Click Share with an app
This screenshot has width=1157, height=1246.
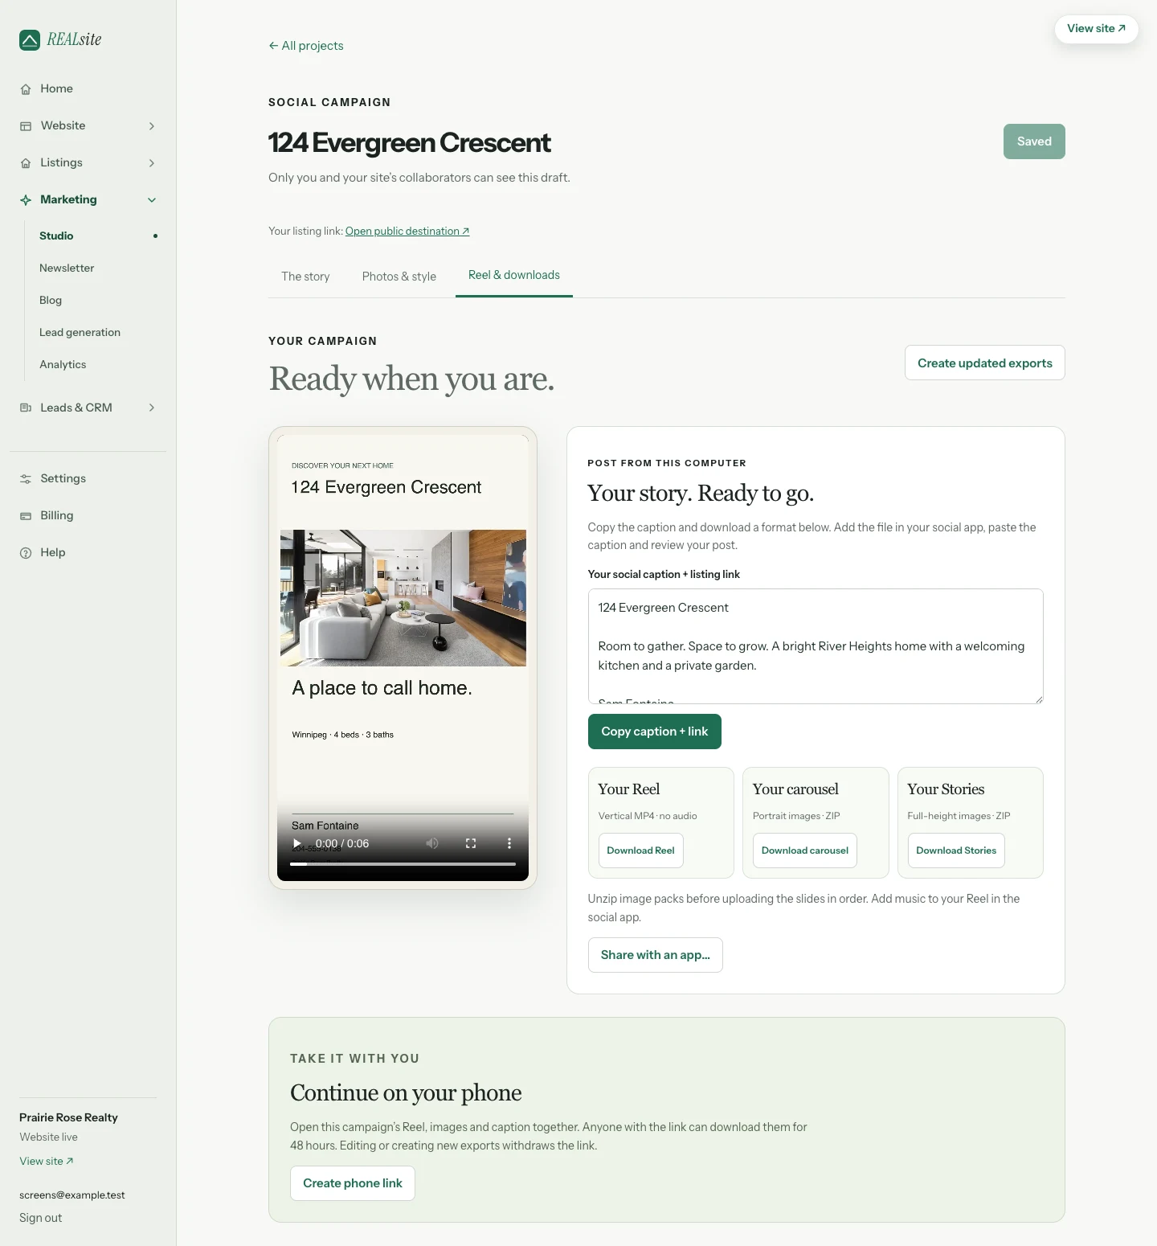(x=656, y=955)
